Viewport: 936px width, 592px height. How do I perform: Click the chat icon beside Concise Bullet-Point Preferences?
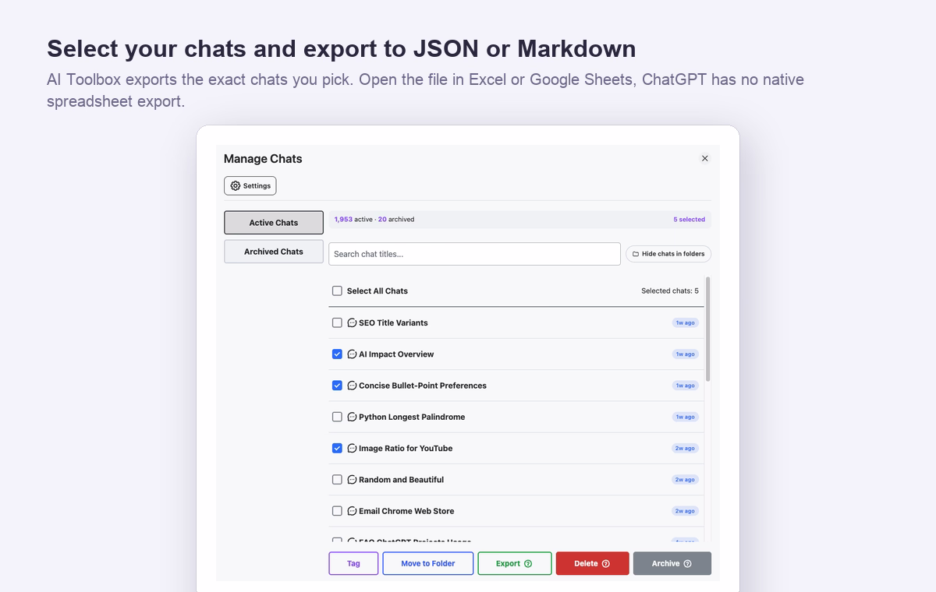(x=352, y=386)
